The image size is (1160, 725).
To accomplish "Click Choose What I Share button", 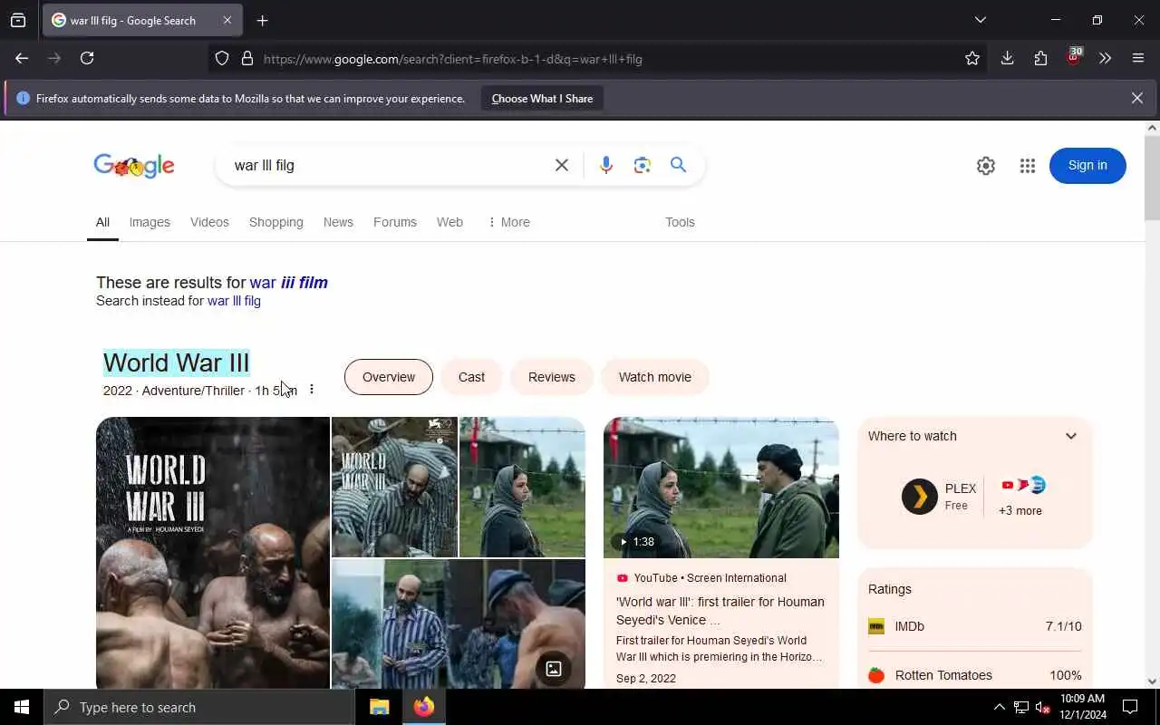I will [542, 98].
